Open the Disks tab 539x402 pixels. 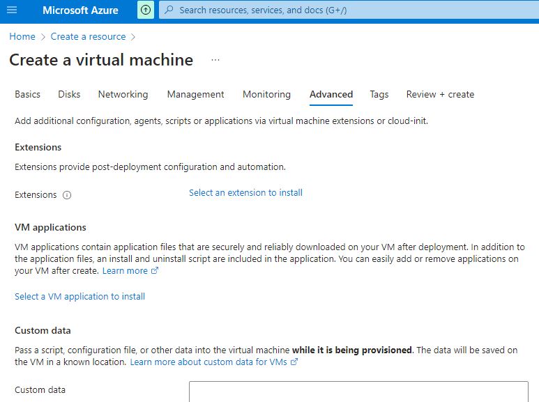69,94
